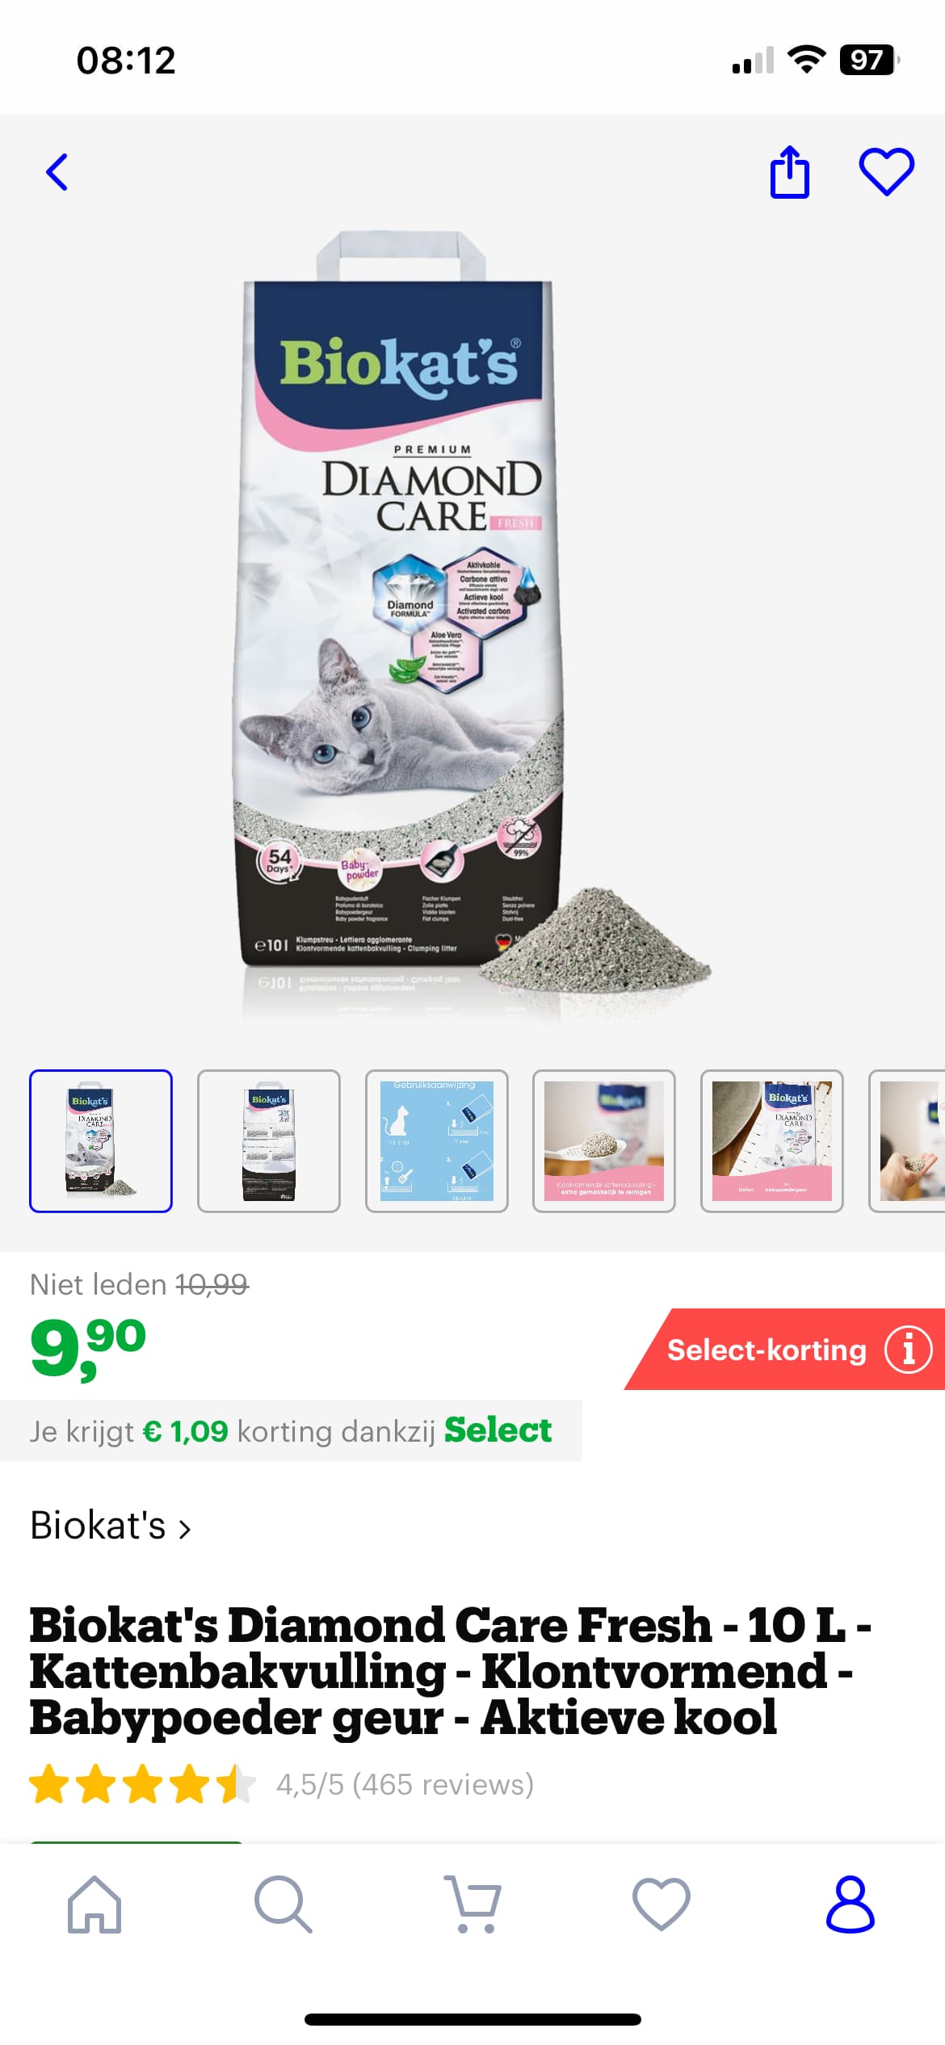This screenshot has width=945, height=2045.
Task: Expand the Biokat's brand link
Action: 111,1526
